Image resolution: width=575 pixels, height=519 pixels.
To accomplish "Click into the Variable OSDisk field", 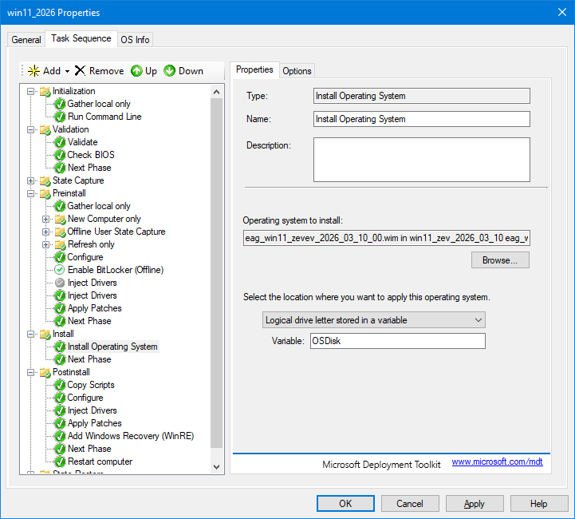I will [397, 342].
